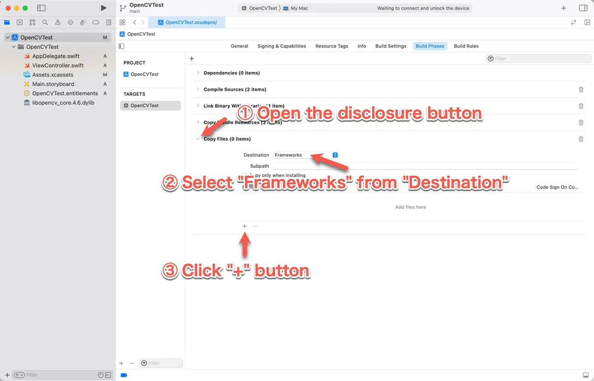This screenshot has width=594, height=381.
Task: Open the Breakpoint navigator icon
Action: pyautogui.click(x=96, y=22)
